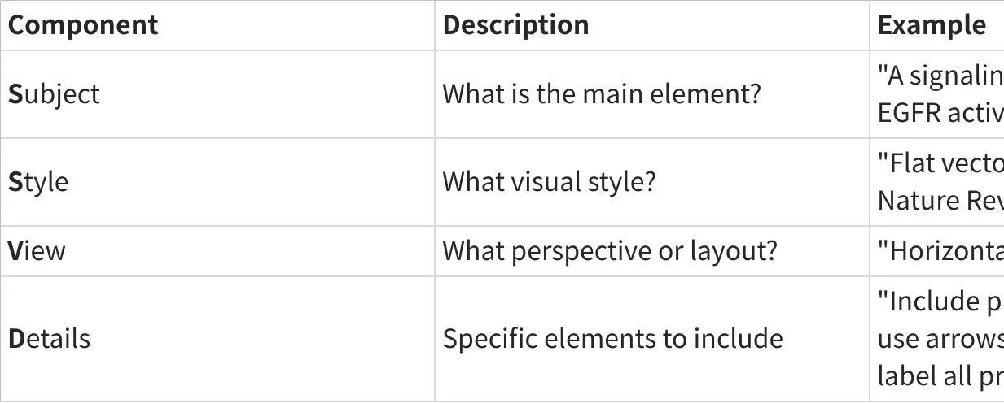Click the bold letter V in View
The width and height of the screenshot is (1004, 403).
(15, 251)
